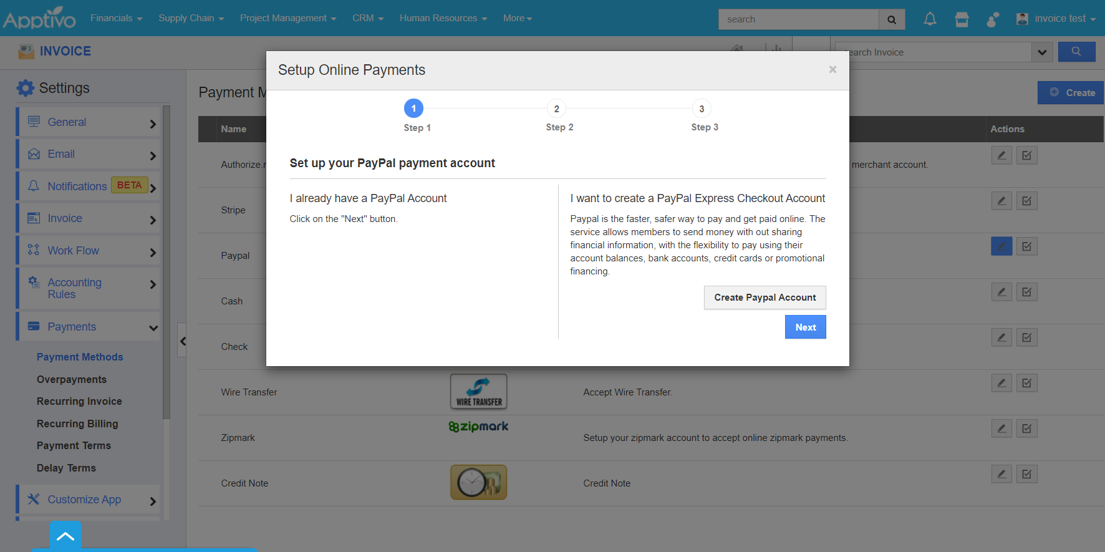1105x552 pixels.
Task: Toggle the checkmark action for Credit Note
Action: (1027, 474)
